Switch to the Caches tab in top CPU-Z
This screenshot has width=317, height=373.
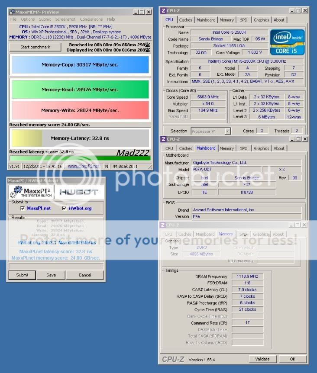[x=185, y=20]
